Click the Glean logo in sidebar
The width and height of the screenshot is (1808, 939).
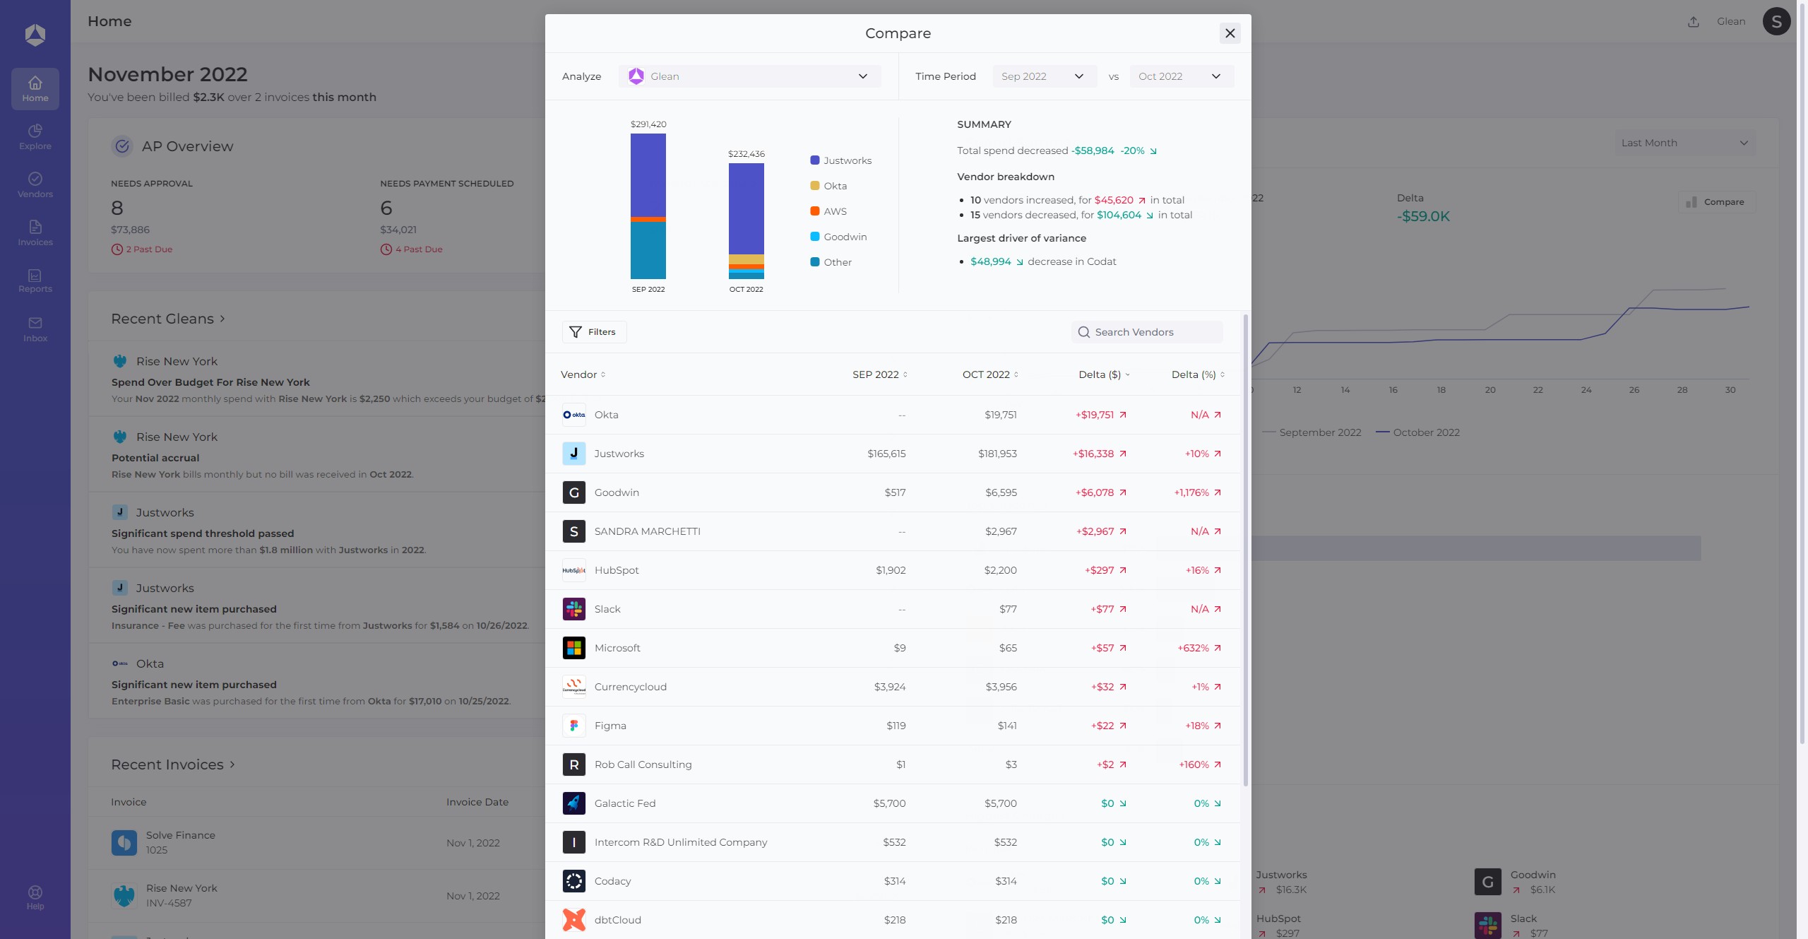35,35
